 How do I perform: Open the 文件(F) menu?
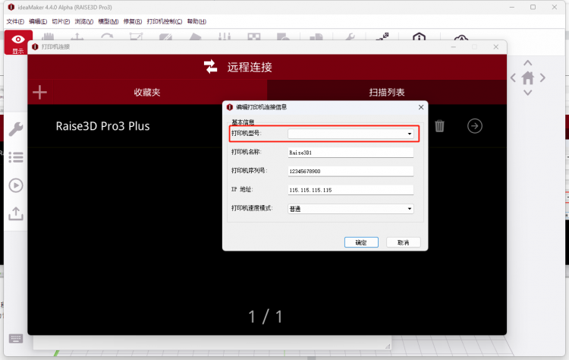coord(15,21)
